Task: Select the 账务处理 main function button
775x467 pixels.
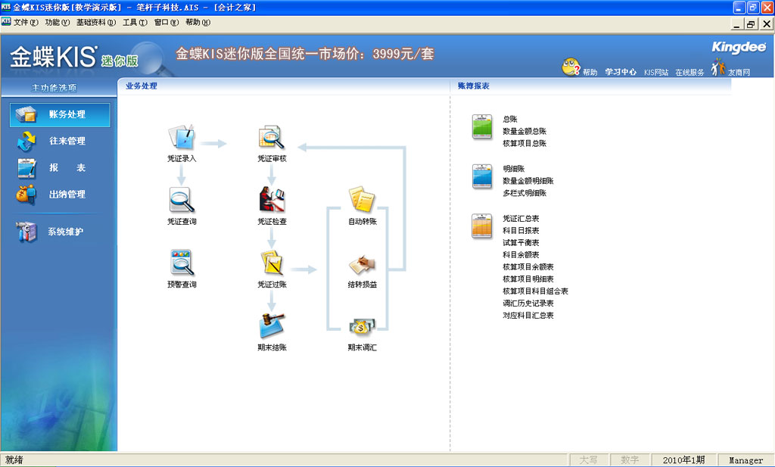Action: pyautogui.click(x=60, y=114)
